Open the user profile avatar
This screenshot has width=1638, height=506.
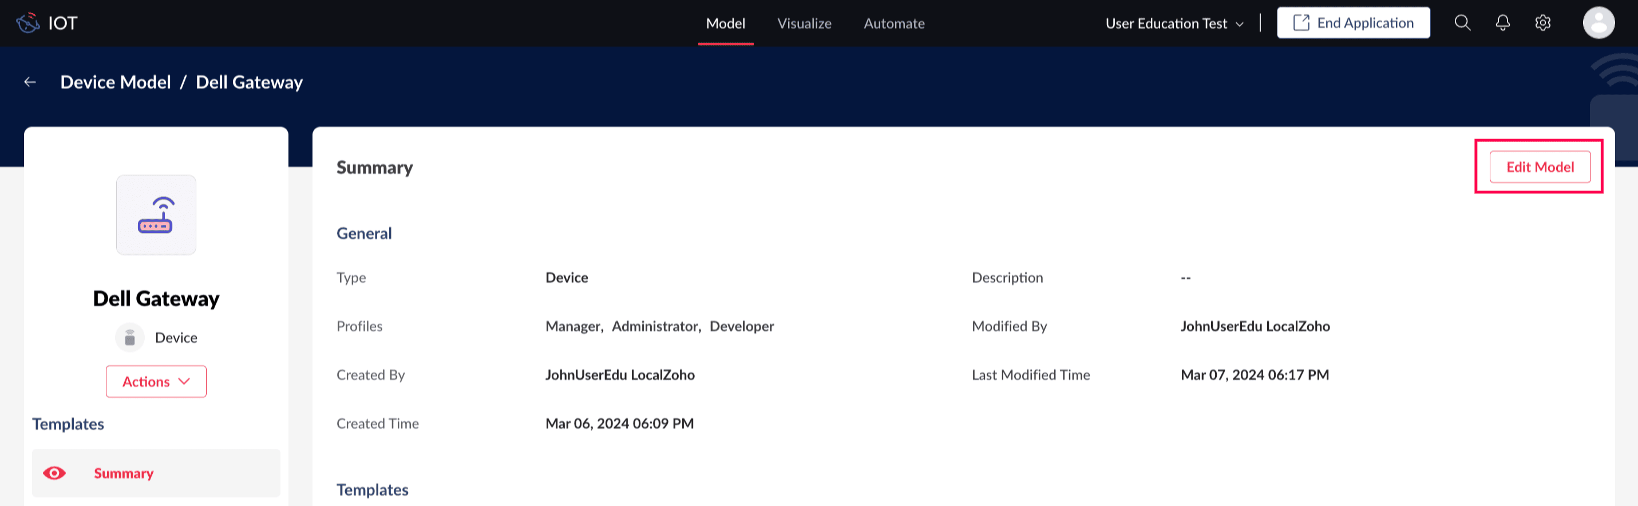coord(1598,23)
